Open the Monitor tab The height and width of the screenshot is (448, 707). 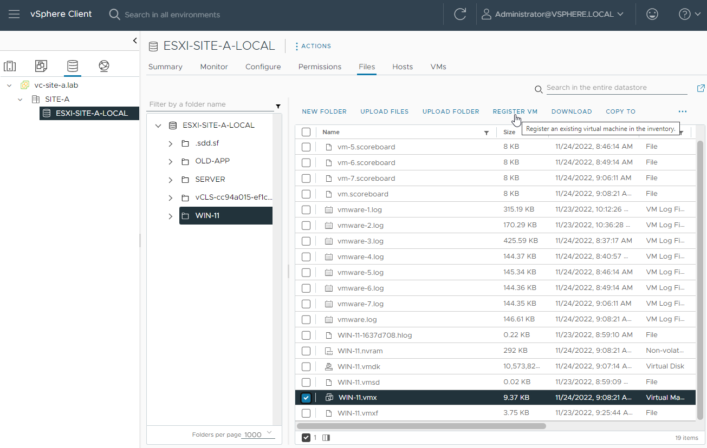pyautogui.click(x=214, y=67)
